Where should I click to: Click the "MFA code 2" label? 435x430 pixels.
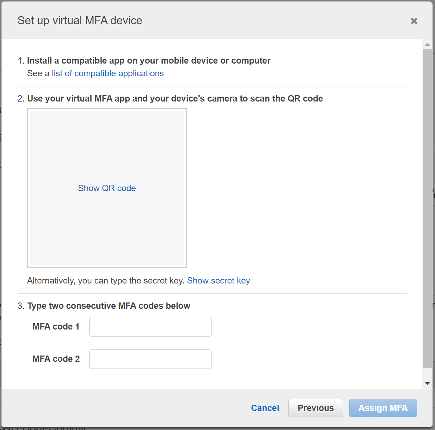click(56, 359)
